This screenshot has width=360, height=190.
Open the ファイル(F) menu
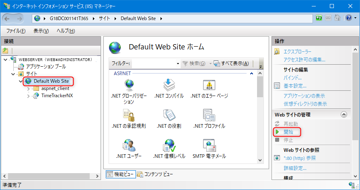click(16, 31)
